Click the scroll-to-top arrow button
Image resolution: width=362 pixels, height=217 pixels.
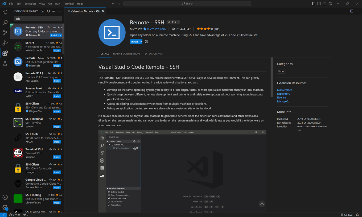(262, 204)
